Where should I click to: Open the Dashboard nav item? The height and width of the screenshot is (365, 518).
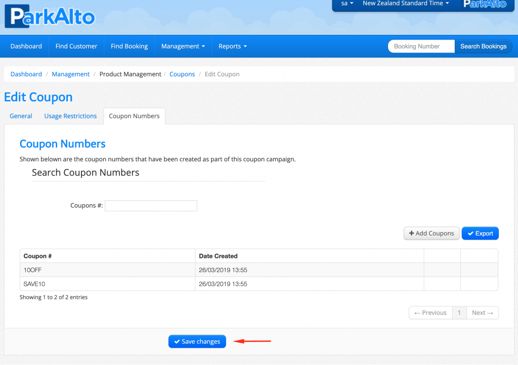(x=26, y=46)
